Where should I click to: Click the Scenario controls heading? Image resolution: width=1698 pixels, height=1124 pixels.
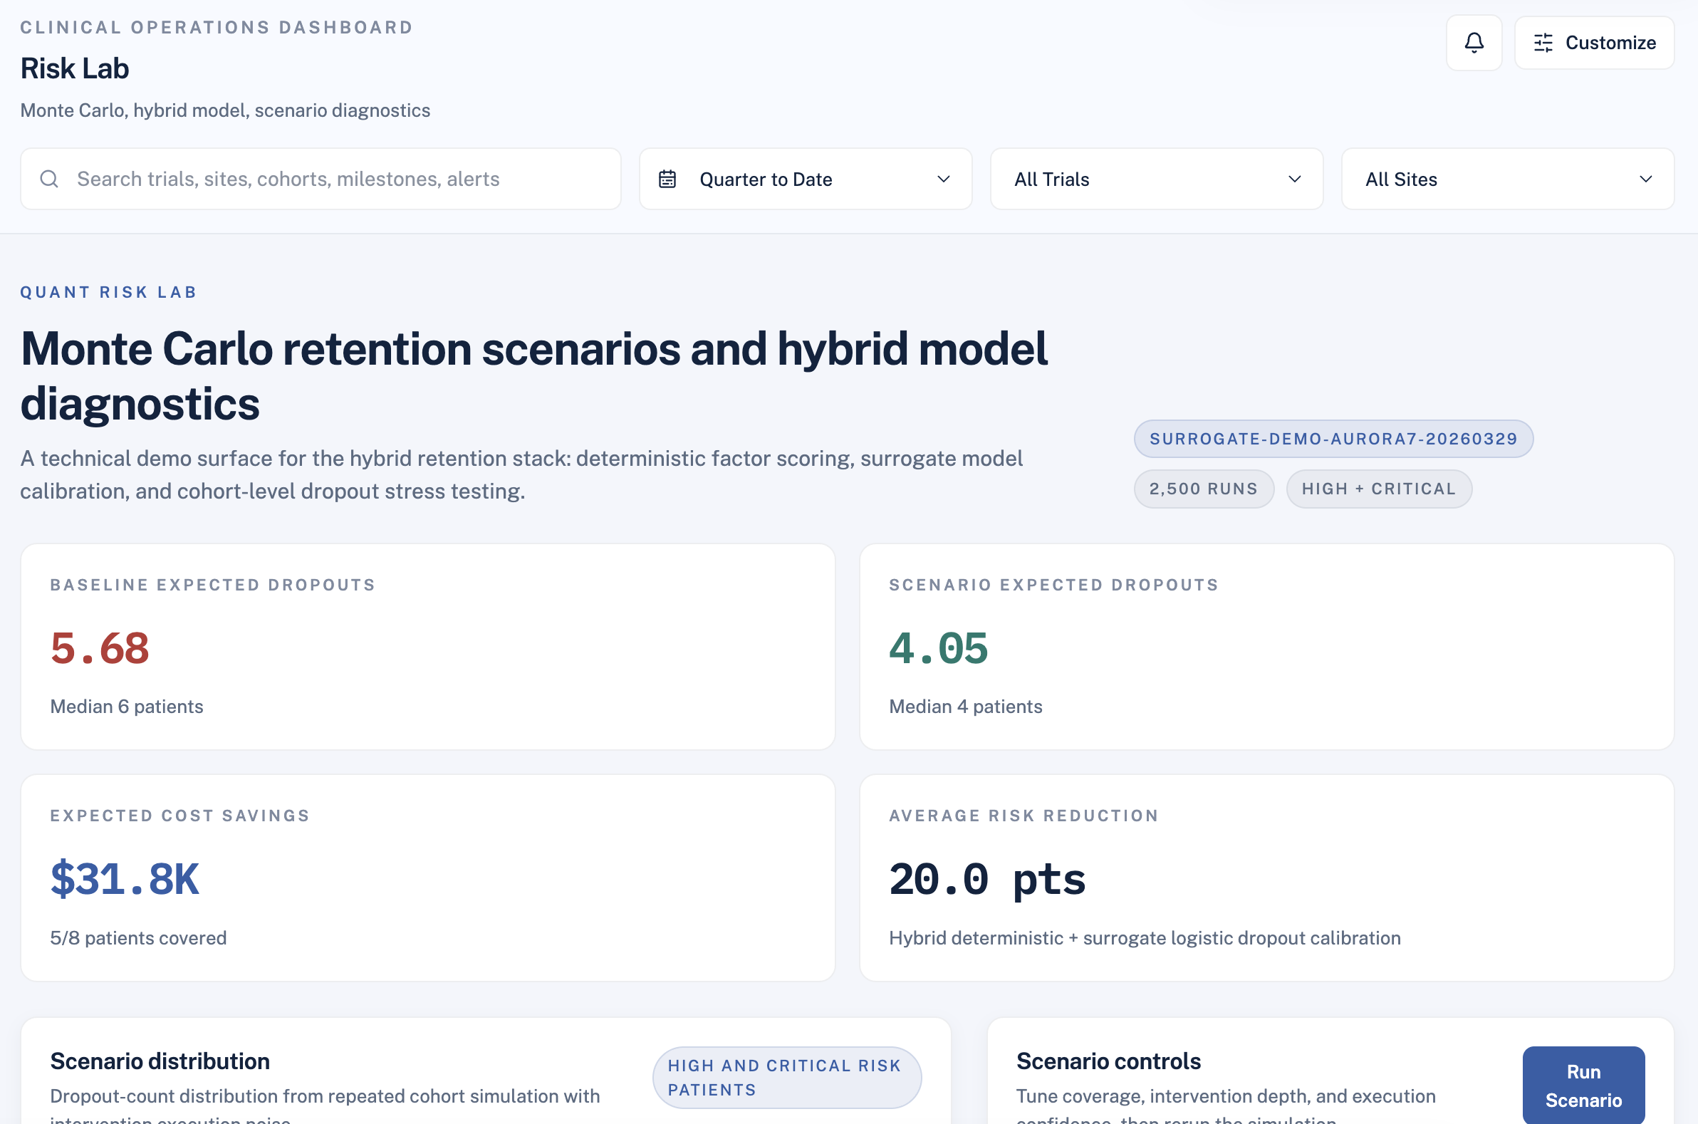tap(1108, 1061)
